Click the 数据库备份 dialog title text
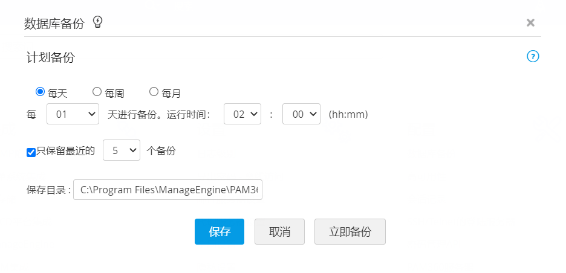 pyautogui.click(x=54, y=23)
